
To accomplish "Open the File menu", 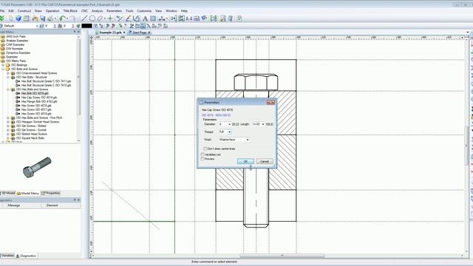I will tap(2, 11).
